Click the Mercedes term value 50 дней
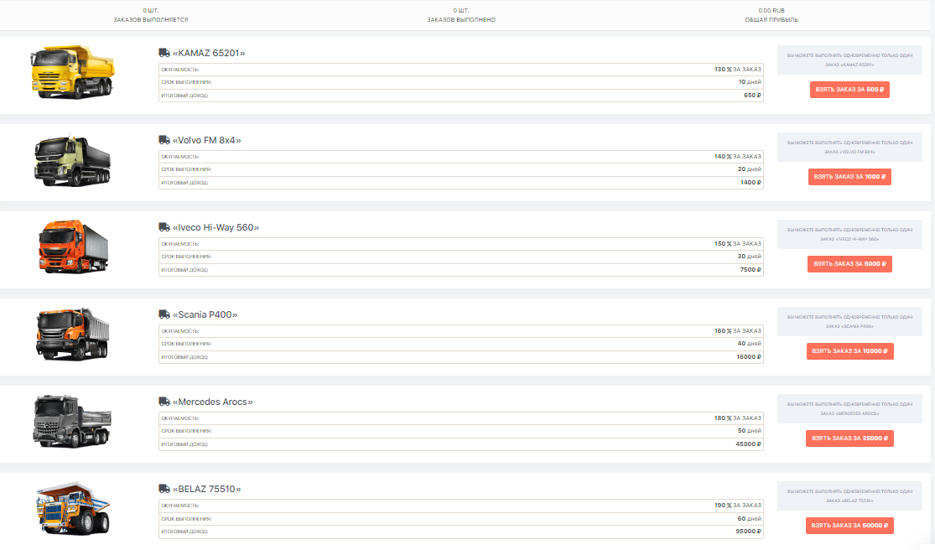The height and width of the screenshot is (550, 935). 750,431
